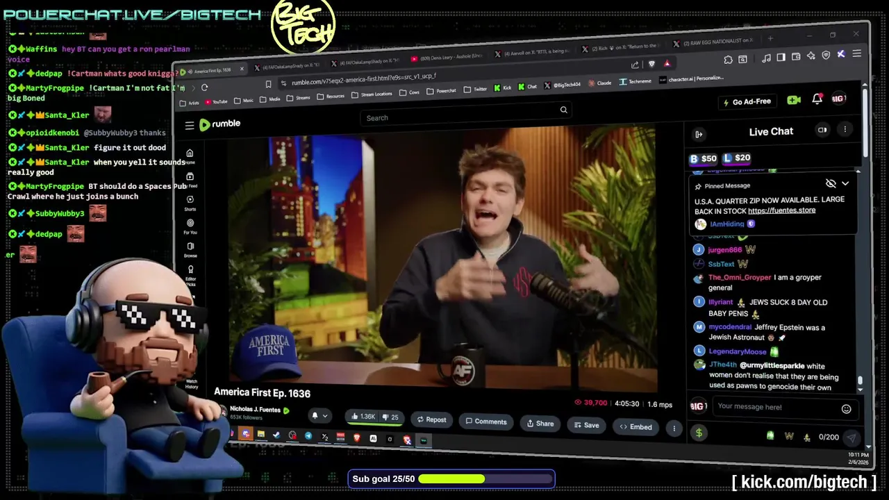The height and width of the screenshot is (500, 889).
Task: Open the BIG profile avatar menu
Action: tap(839, 99)
